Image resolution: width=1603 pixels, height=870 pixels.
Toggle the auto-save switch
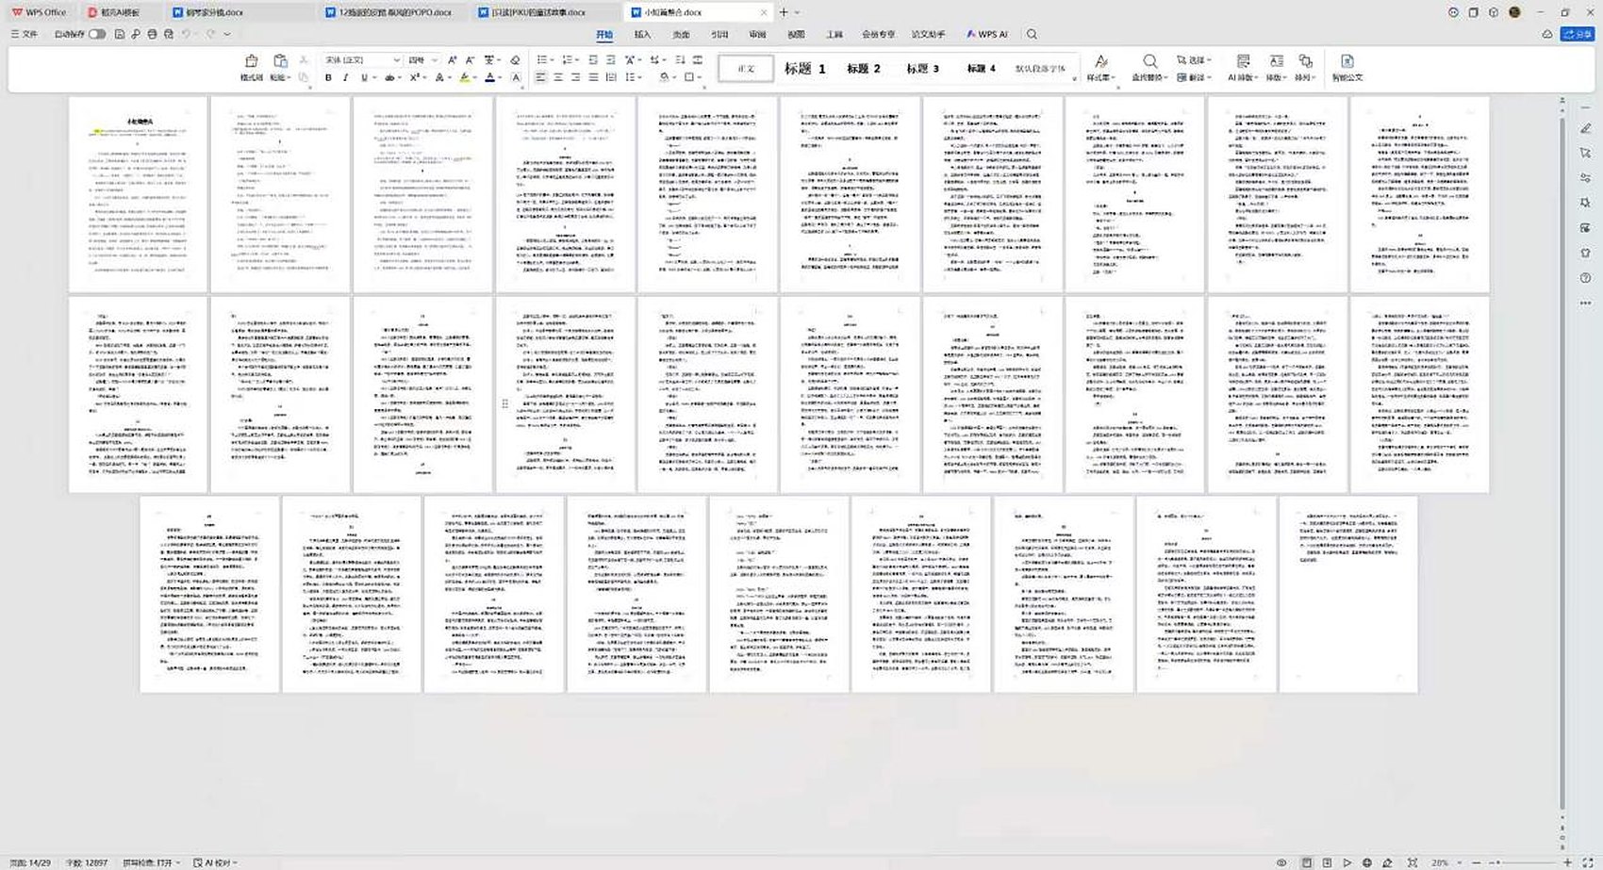(97, 34)
